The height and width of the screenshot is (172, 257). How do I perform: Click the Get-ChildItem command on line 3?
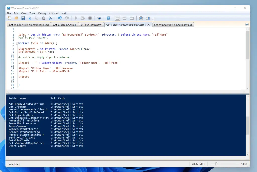coord(41,35)
